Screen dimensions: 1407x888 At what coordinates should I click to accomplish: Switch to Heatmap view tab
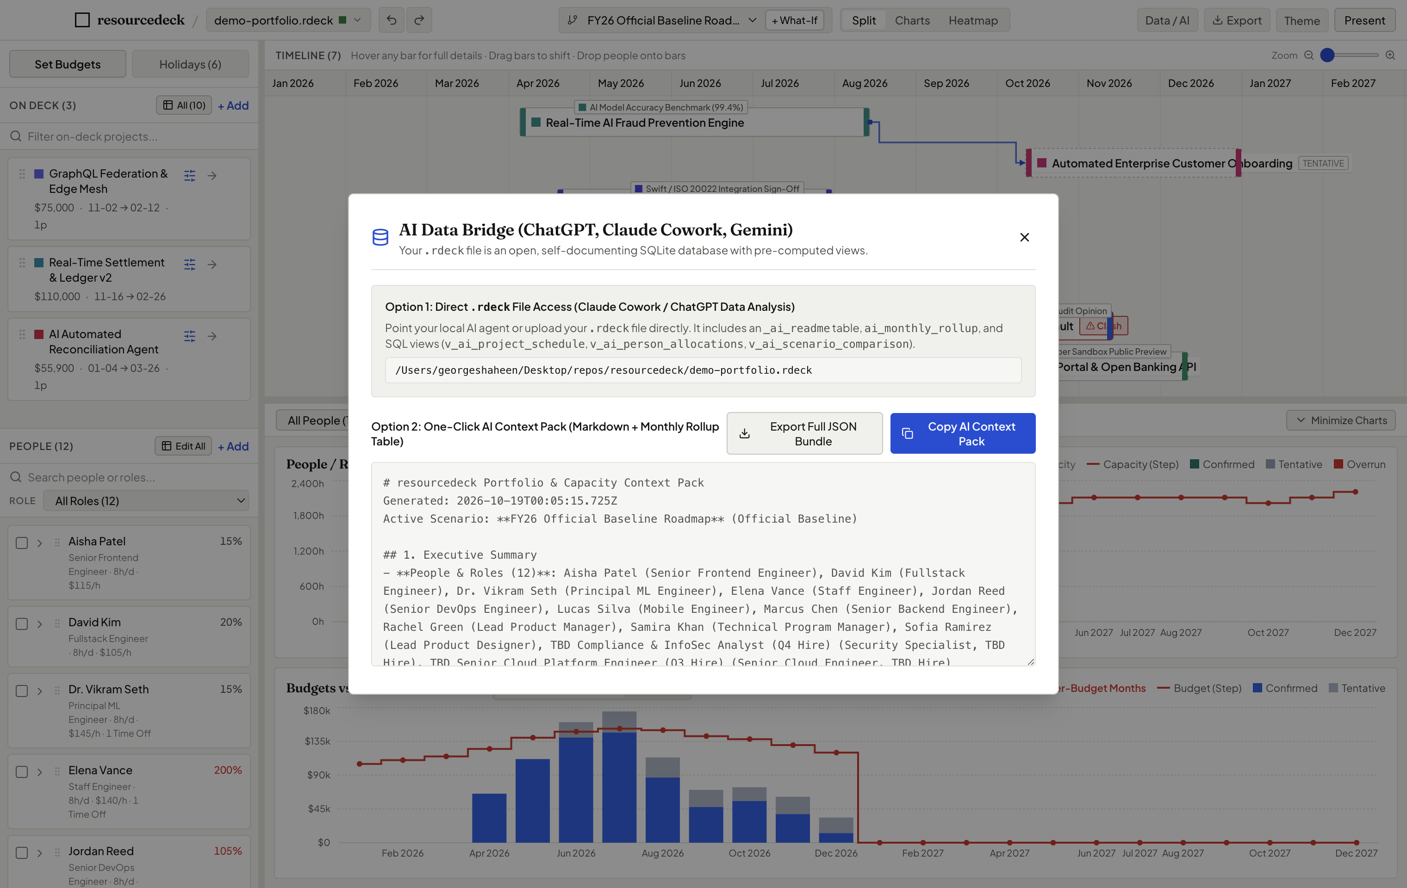(x=973, y=20)
